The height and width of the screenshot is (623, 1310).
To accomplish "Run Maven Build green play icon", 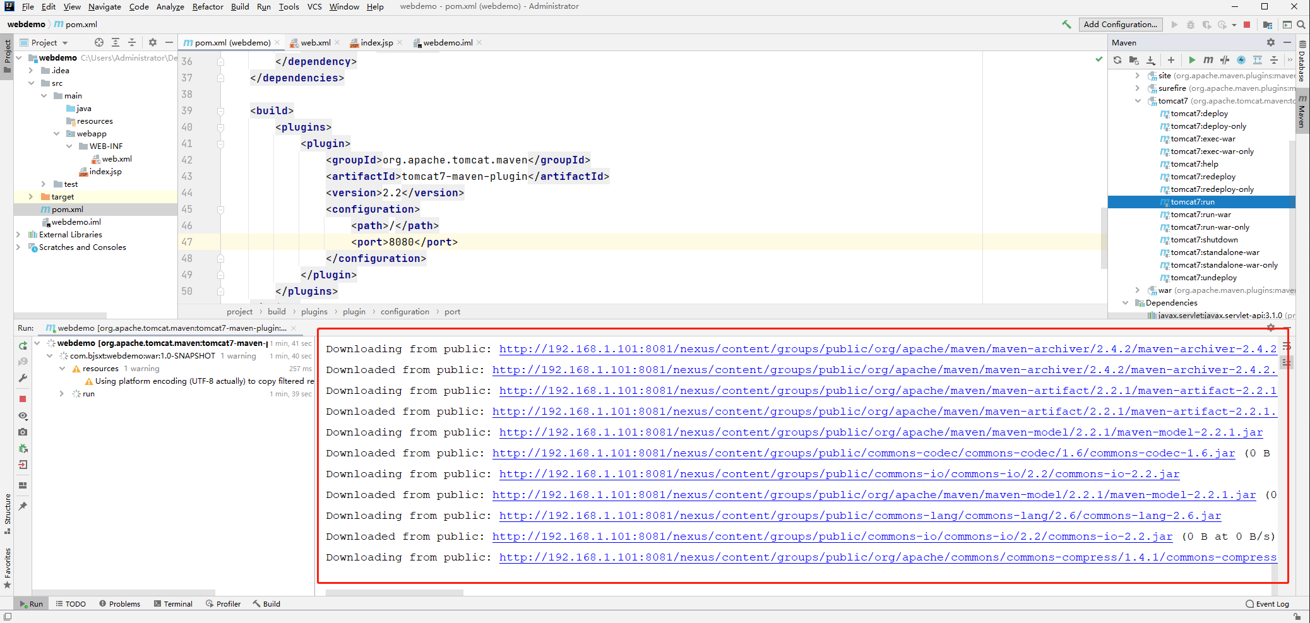I will click(x=1192, y=60).
